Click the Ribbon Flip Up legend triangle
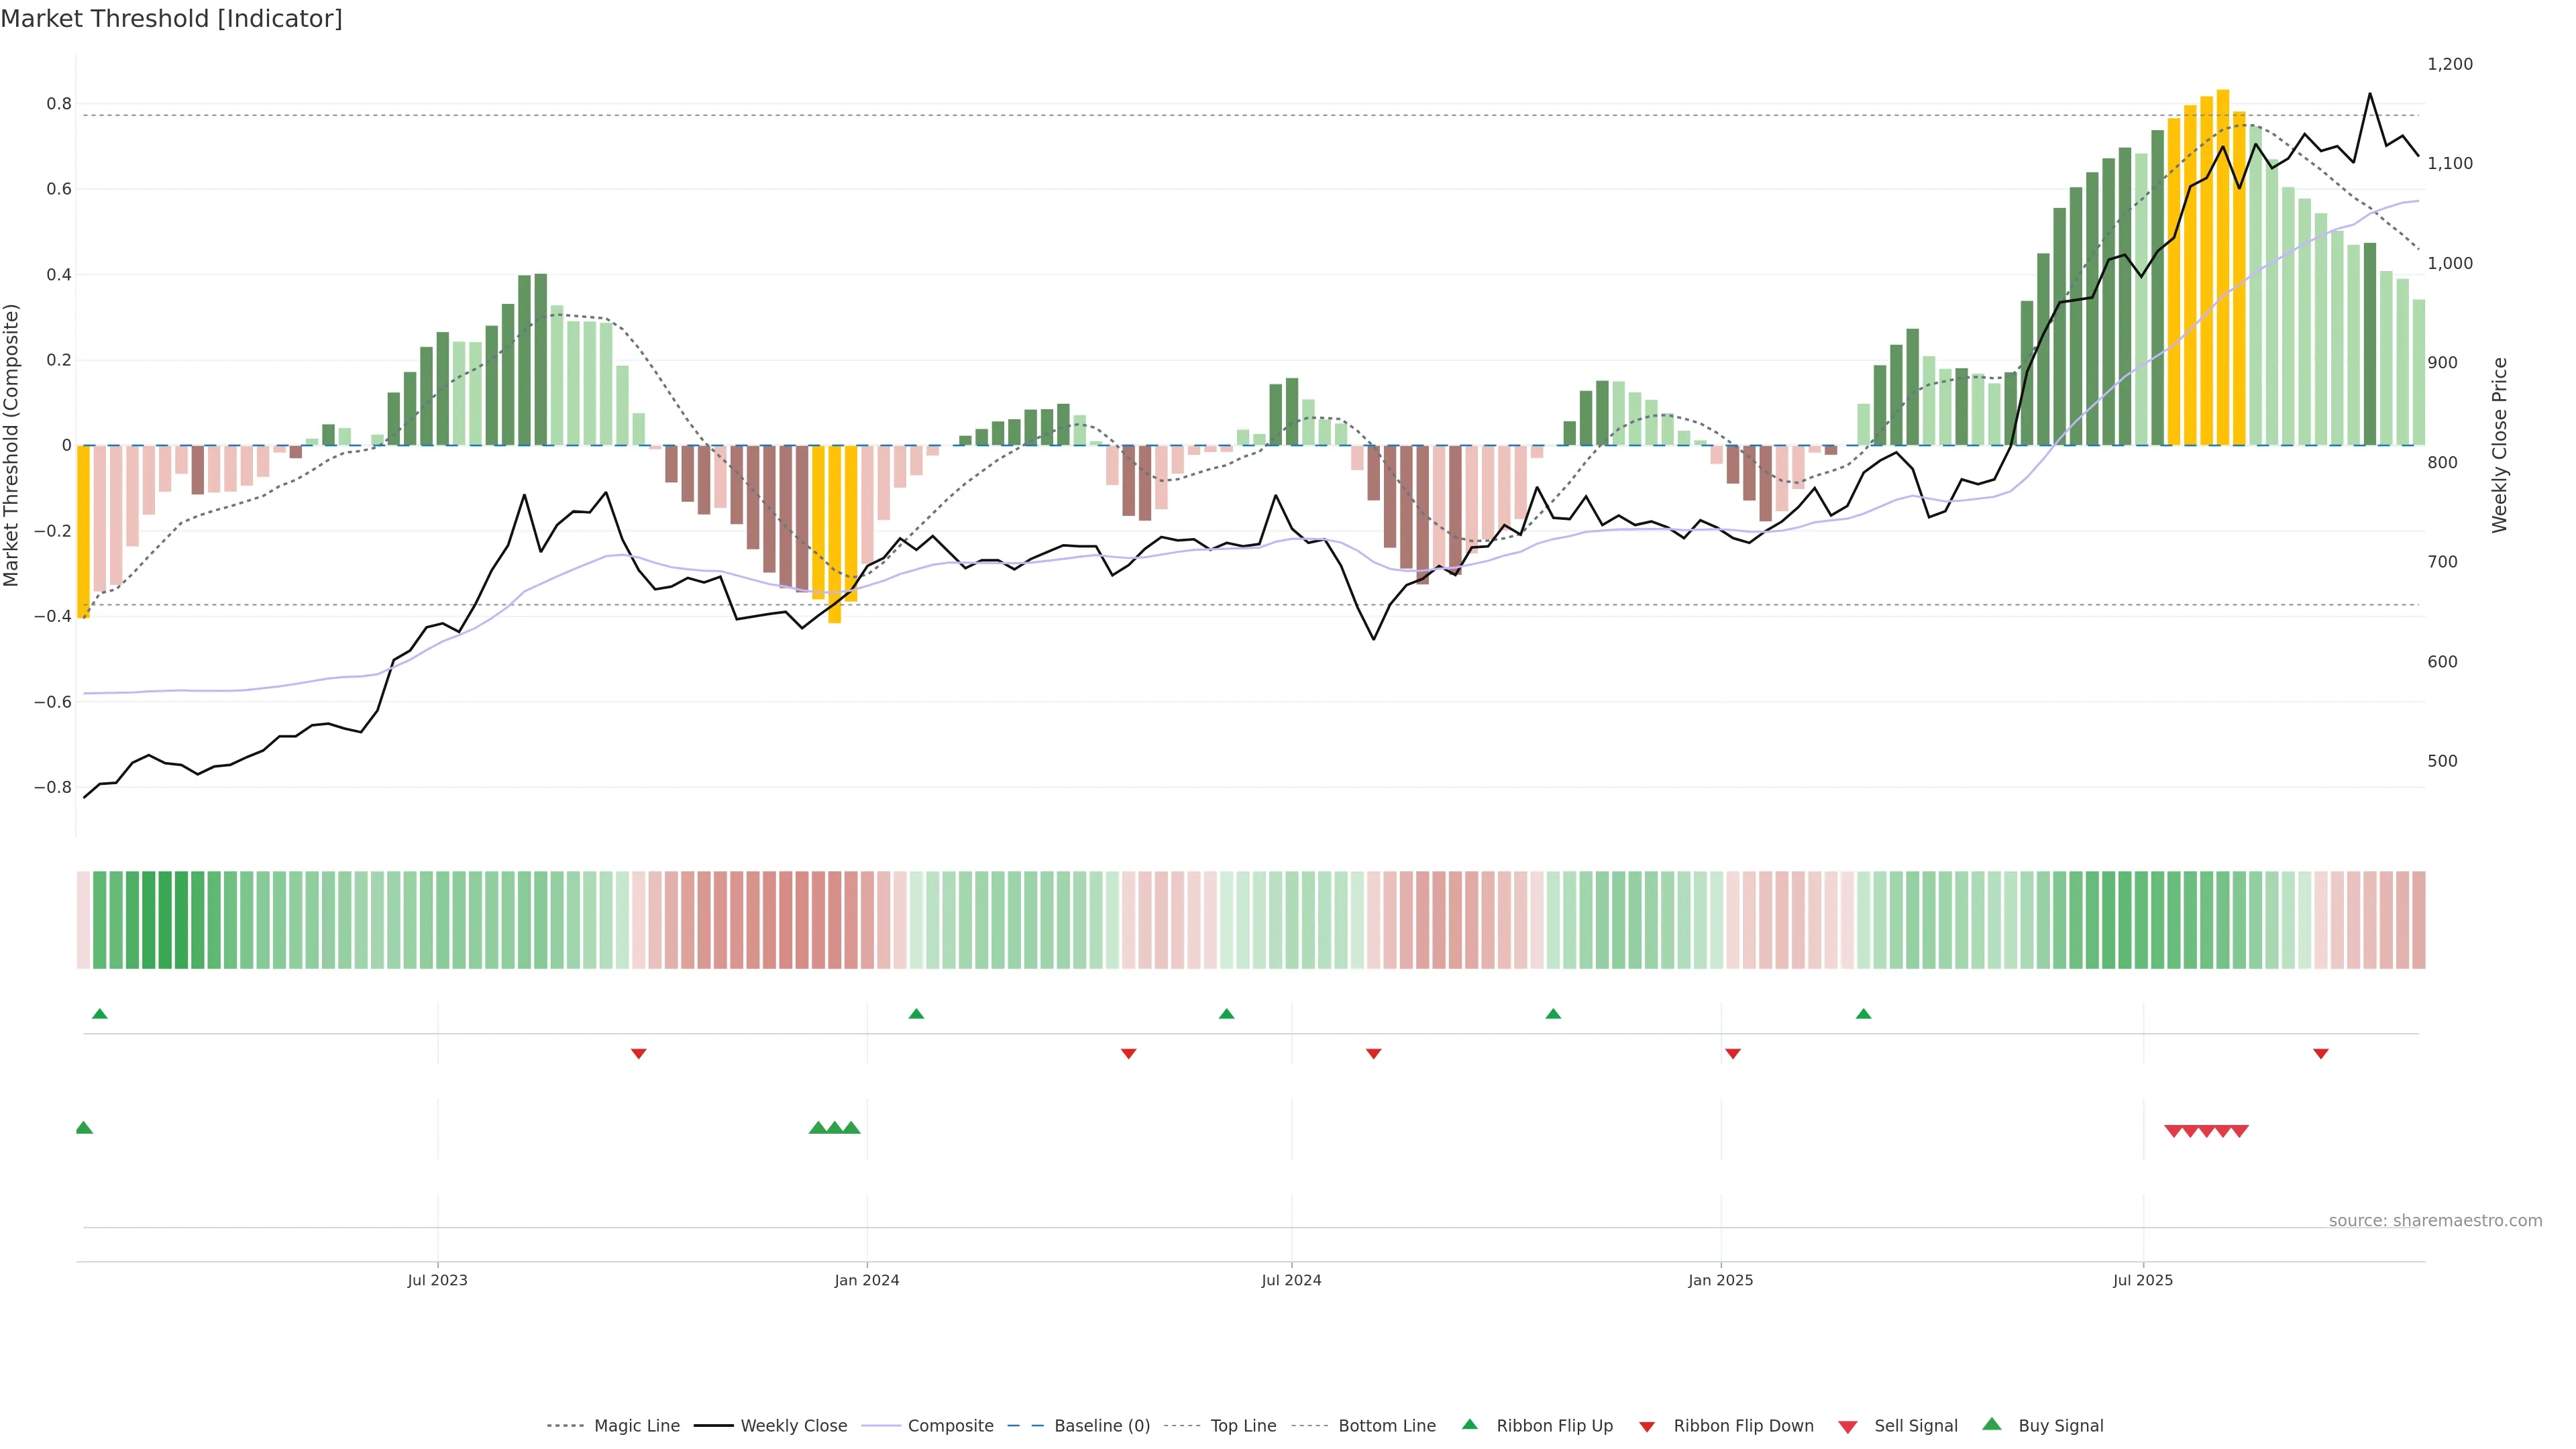The width and height of the screenshot is (2576, 1449). (1469, 1424)
